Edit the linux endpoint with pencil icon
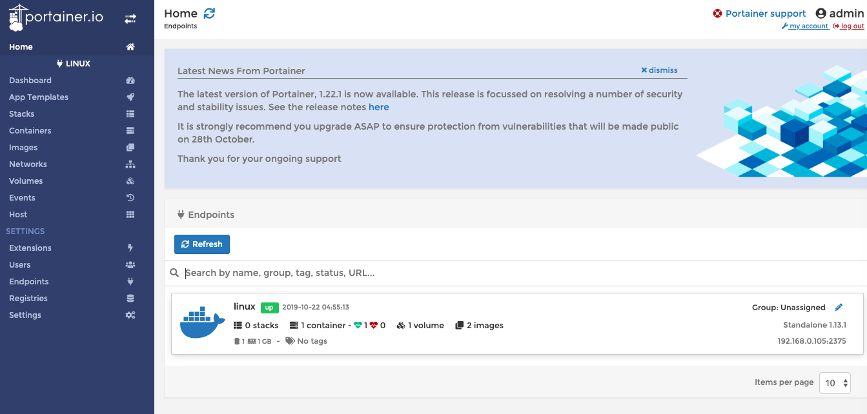867x414 pixels. pos(839,308)
